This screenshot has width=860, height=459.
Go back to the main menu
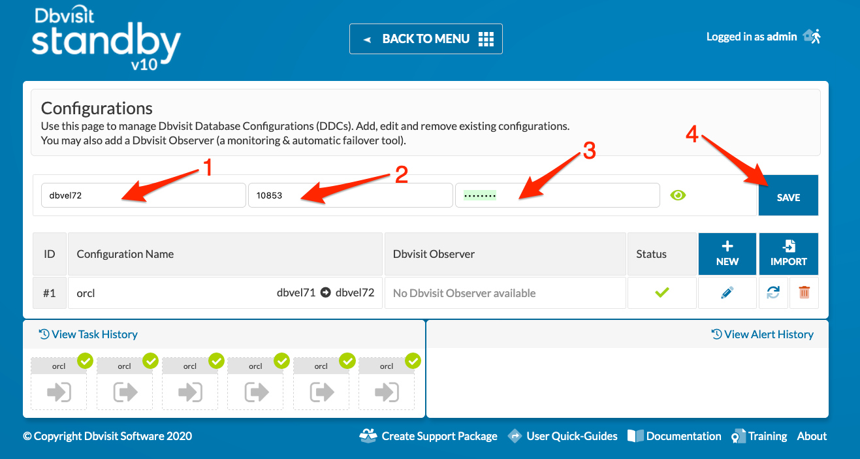426,39
